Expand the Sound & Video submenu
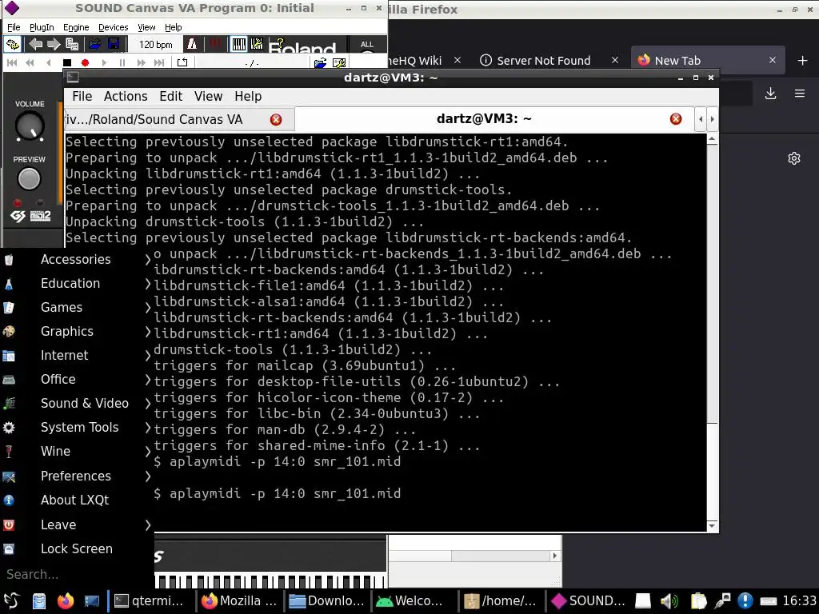 (77, 404)
